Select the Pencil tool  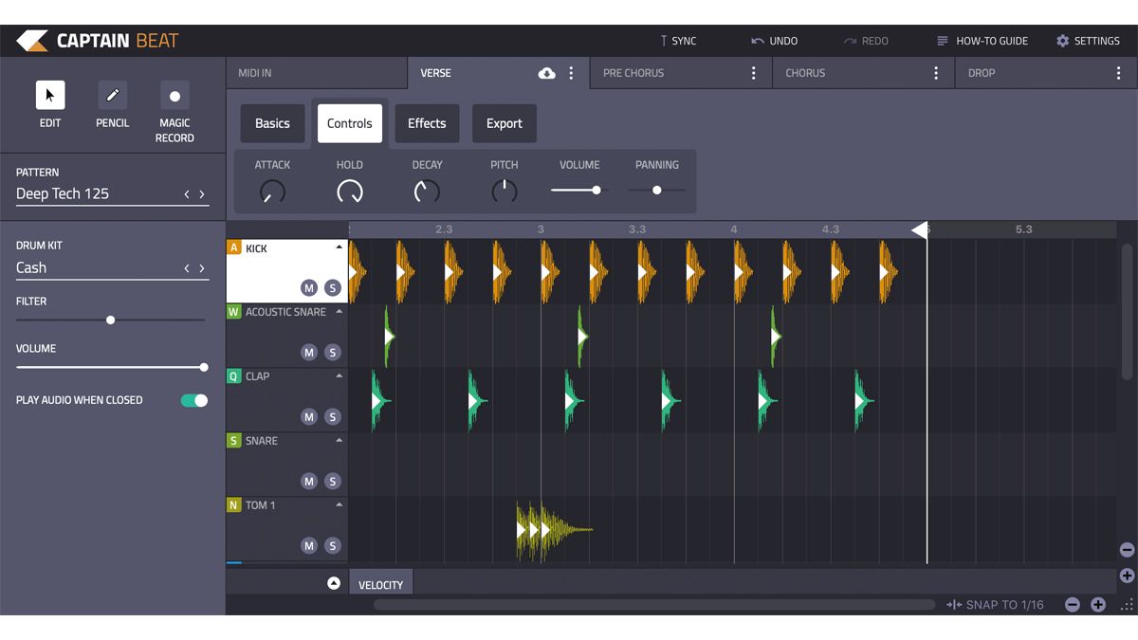[113, 95]
